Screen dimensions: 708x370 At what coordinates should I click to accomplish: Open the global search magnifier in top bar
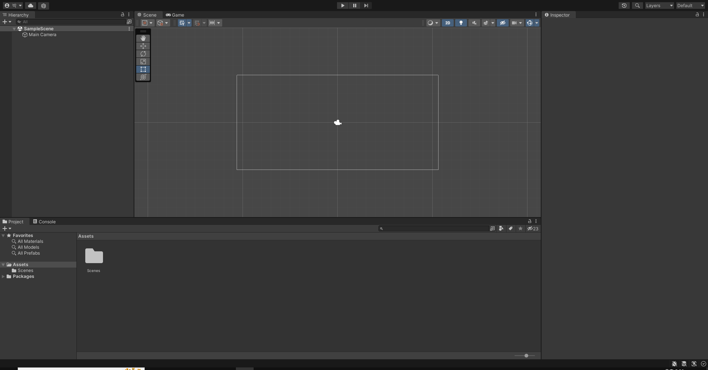(x=637, y=6)
